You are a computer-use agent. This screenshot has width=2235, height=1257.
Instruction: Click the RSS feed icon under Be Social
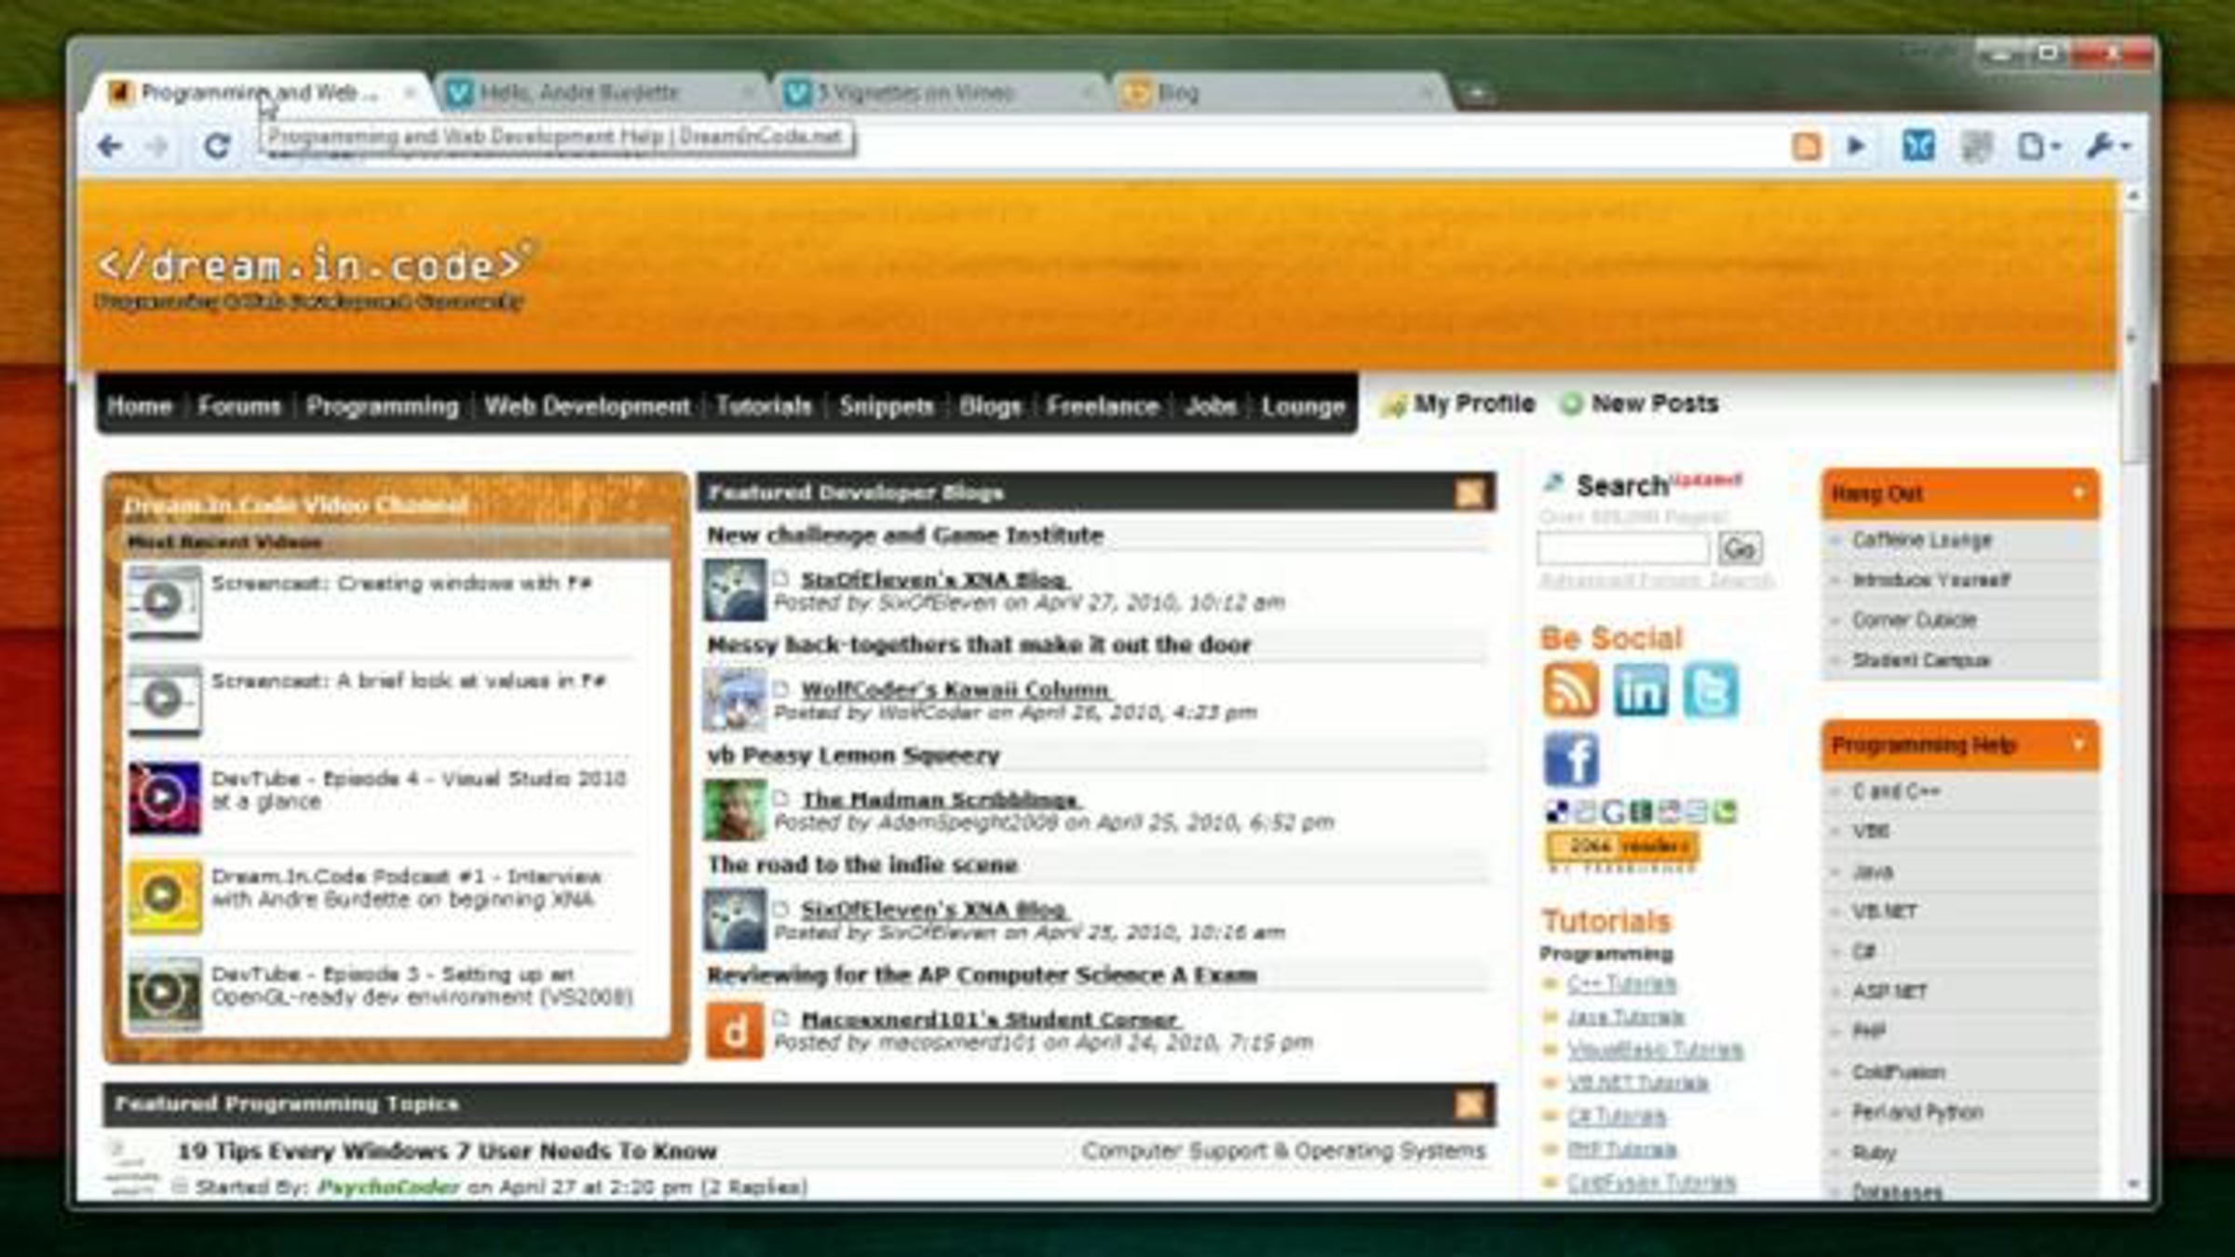(x=1570, y=690)
